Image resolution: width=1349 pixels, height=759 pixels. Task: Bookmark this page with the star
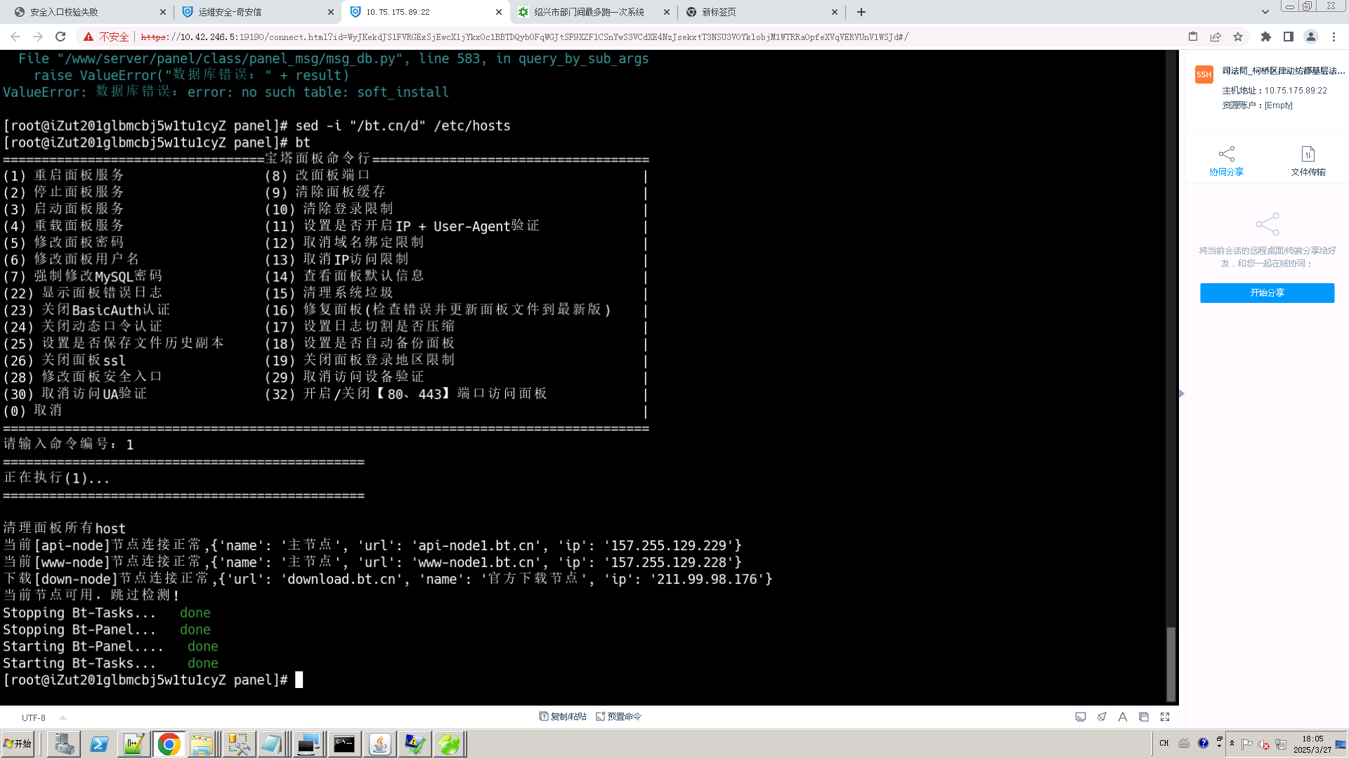click(1238, 37)
